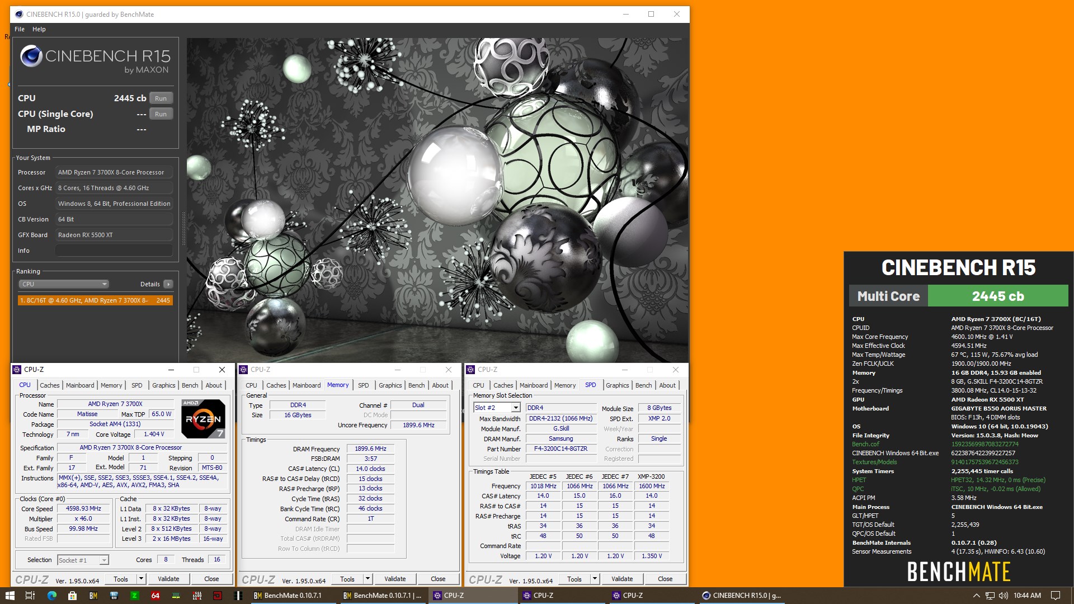Open the Help menu in Cinebench
The width and height of the screenshot is (1074, 604).
pyautogui.click(x=39, y=29)
